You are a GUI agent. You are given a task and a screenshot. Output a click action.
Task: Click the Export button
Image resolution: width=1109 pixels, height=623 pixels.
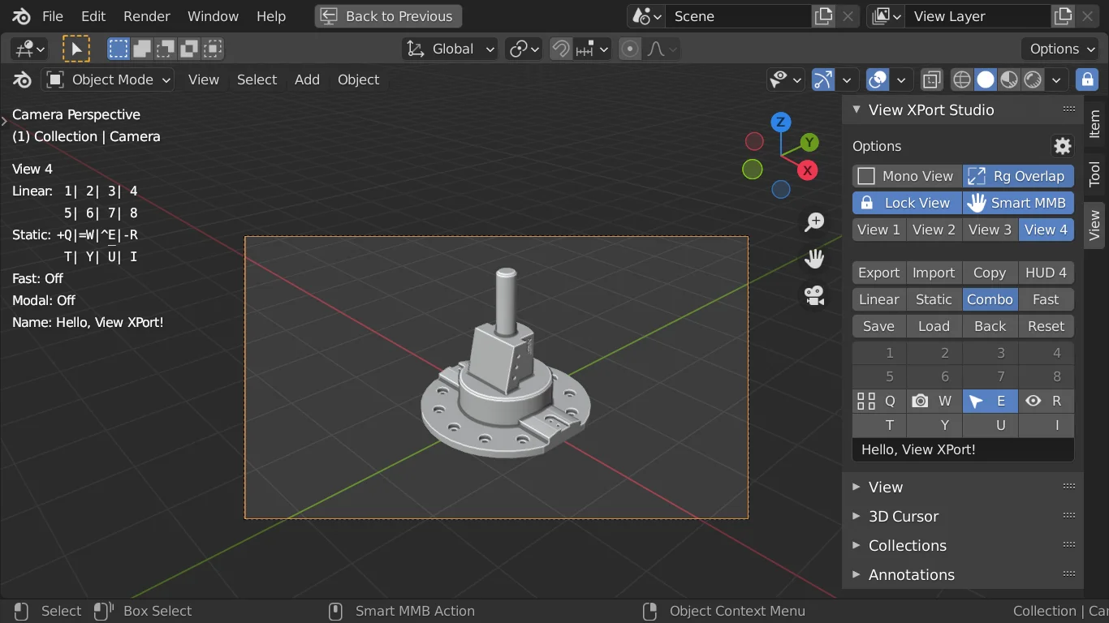click(878, 273)
